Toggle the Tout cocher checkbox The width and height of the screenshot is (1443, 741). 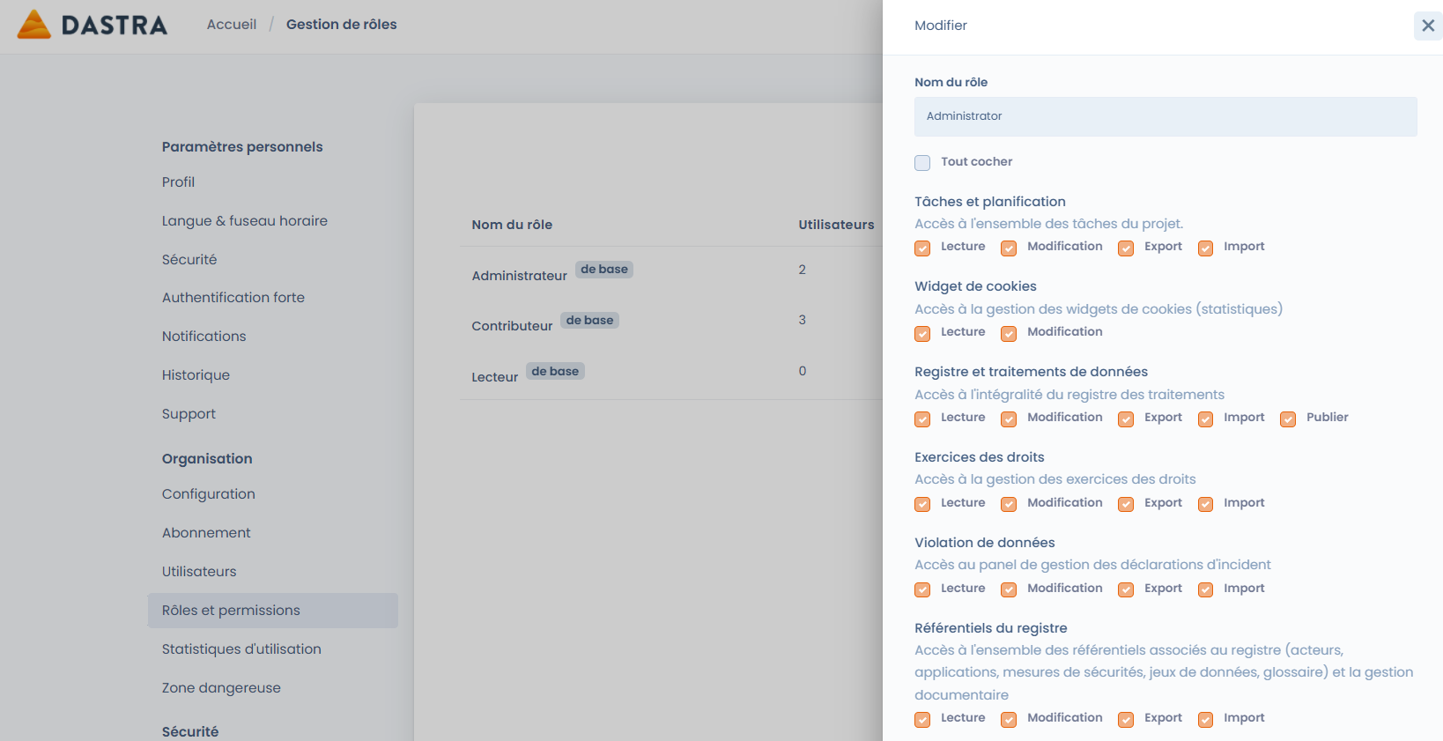pyautogui.click(x=922, y=163)
